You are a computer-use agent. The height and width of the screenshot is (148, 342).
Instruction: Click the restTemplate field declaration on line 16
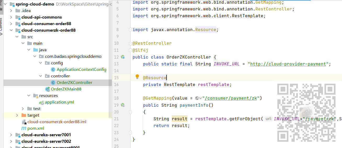214,84
